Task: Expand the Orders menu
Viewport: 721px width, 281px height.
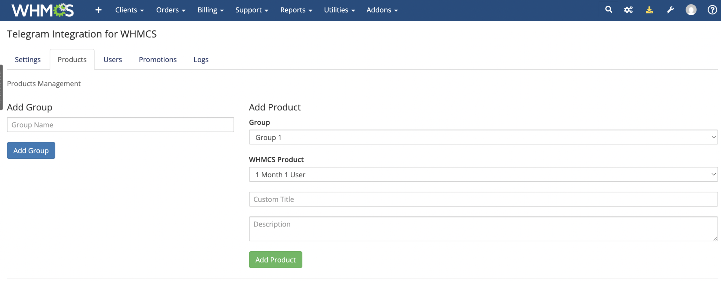Action: point(171,10)
